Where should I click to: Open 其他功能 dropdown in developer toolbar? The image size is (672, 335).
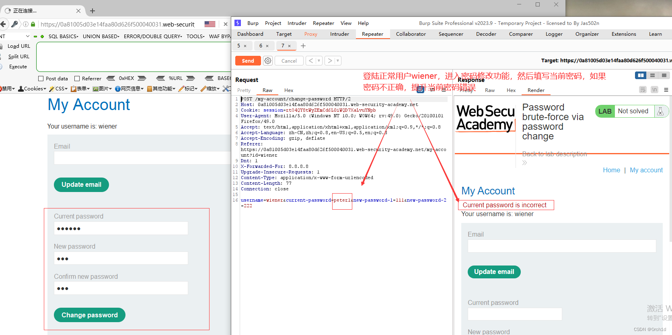(x=161, y=88)
